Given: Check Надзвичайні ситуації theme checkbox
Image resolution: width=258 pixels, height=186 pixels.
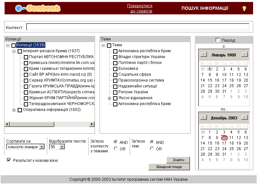Looking at the screenshot, I should (x=115, y=86).
